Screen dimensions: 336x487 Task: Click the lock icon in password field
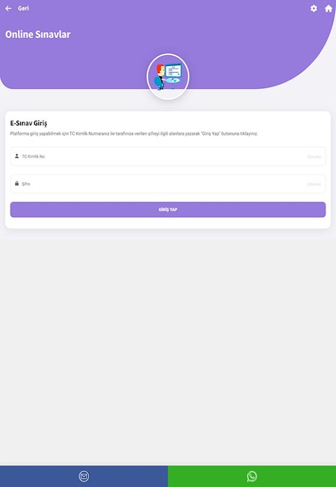click(x=17, y=184)
